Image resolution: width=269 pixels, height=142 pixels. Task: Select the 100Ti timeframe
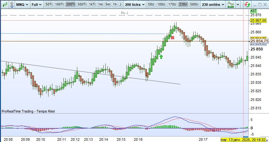(x=59, y=4)
